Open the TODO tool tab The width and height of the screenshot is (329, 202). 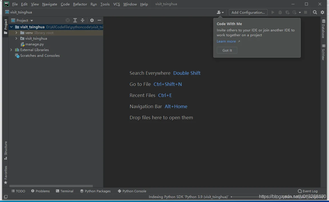pos(18,191)
